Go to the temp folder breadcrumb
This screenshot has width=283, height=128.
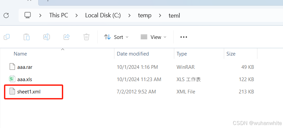145,15
